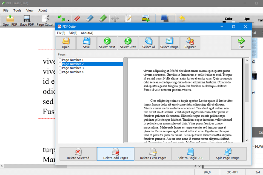Click the add text note tool

[128, 18]
